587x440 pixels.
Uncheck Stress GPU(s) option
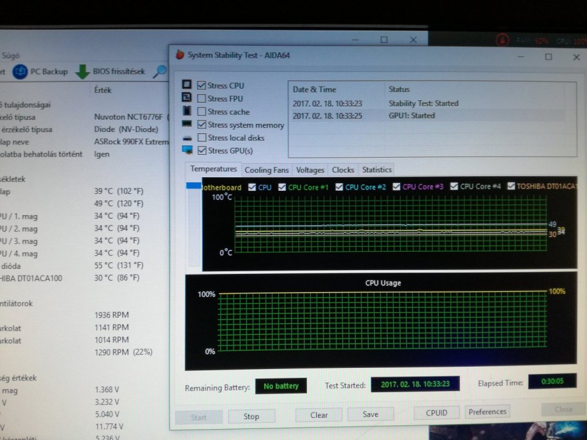(202, 150)
